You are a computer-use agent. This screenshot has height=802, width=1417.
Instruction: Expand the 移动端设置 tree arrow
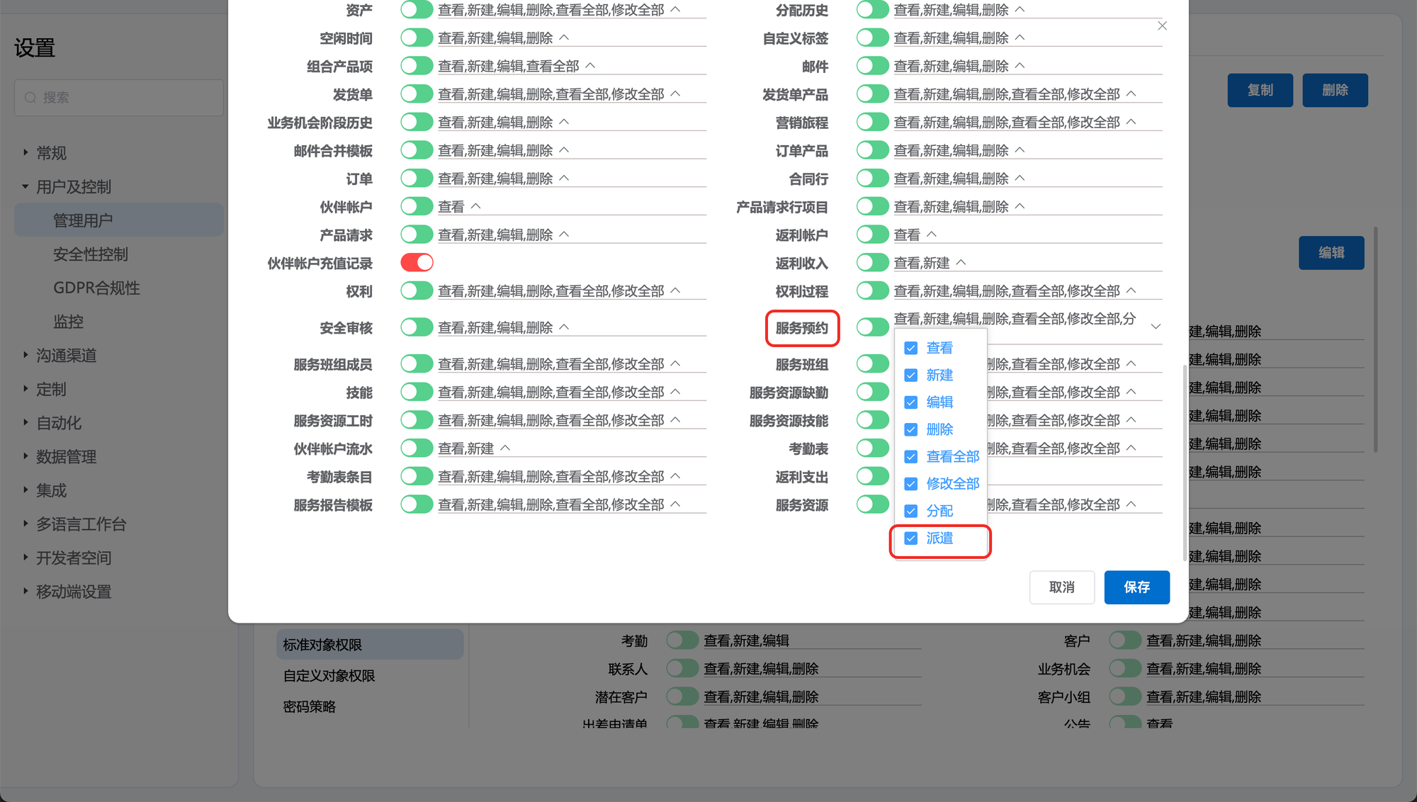point(26,591)
